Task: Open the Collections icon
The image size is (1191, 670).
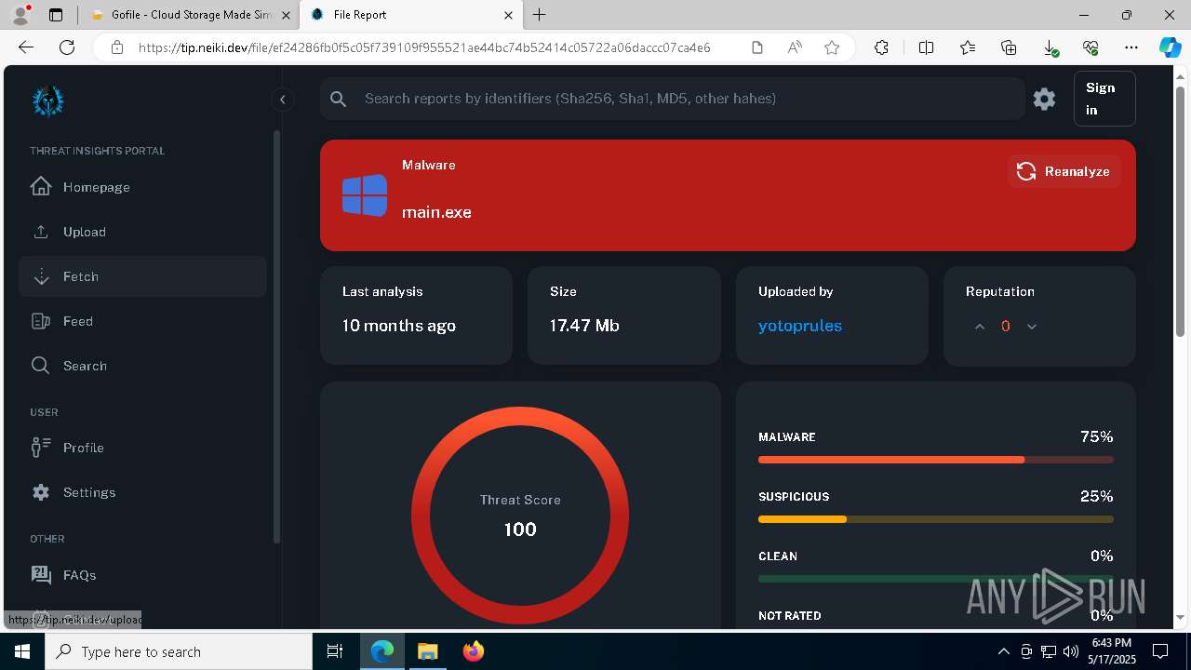Action: click(1009, 47)
